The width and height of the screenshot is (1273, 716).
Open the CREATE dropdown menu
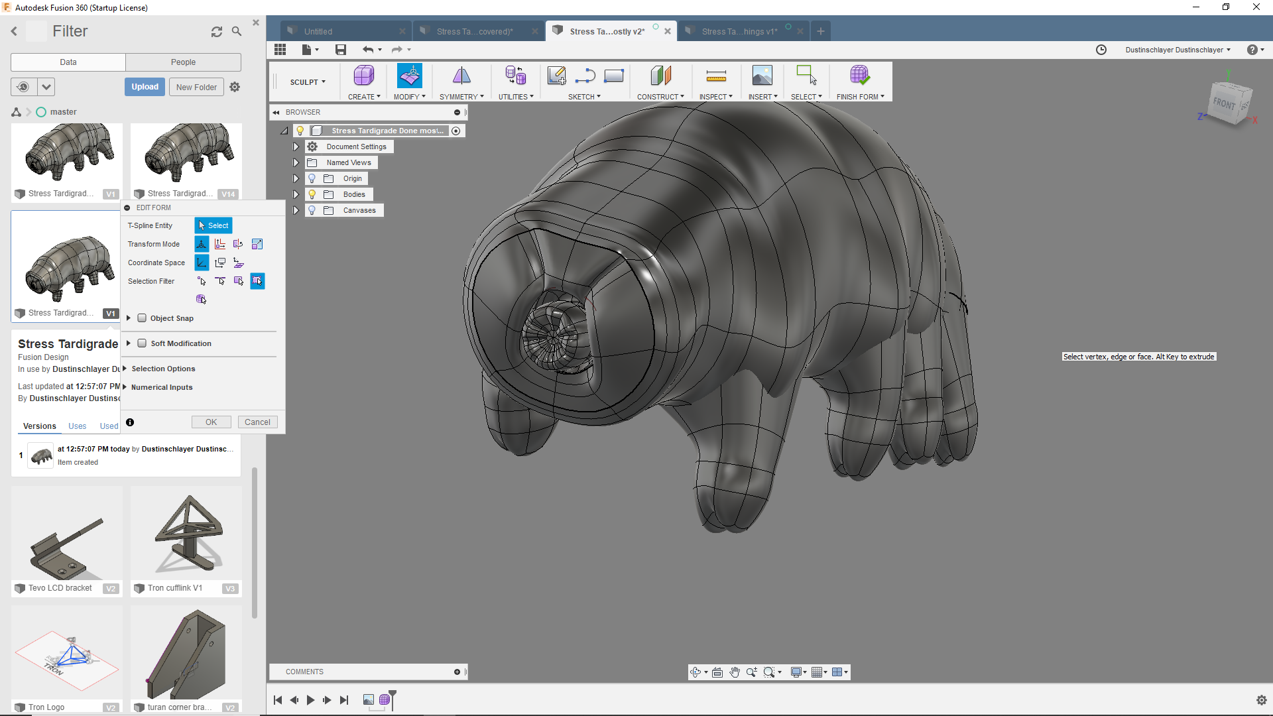coord(364,97)
